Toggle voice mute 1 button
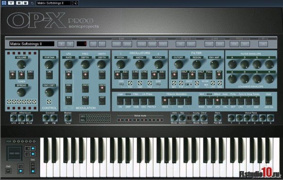 point(121,120)
